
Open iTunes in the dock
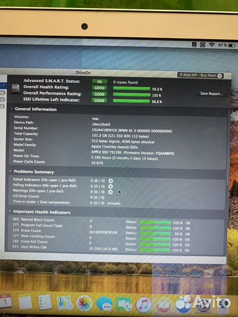pos(144,305)
